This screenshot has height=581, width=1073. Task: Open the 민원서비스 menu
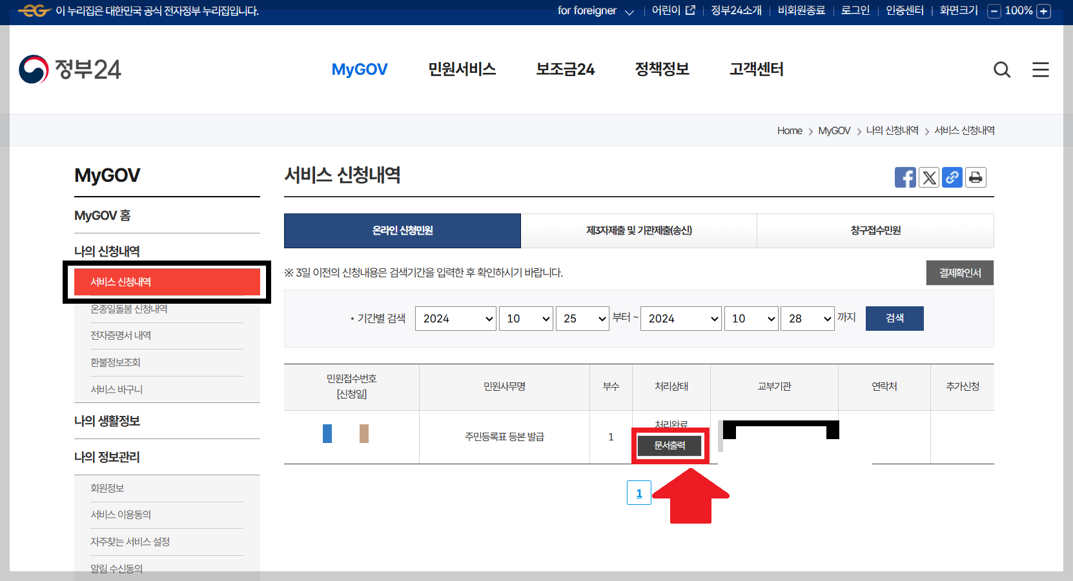click(462, 69)
